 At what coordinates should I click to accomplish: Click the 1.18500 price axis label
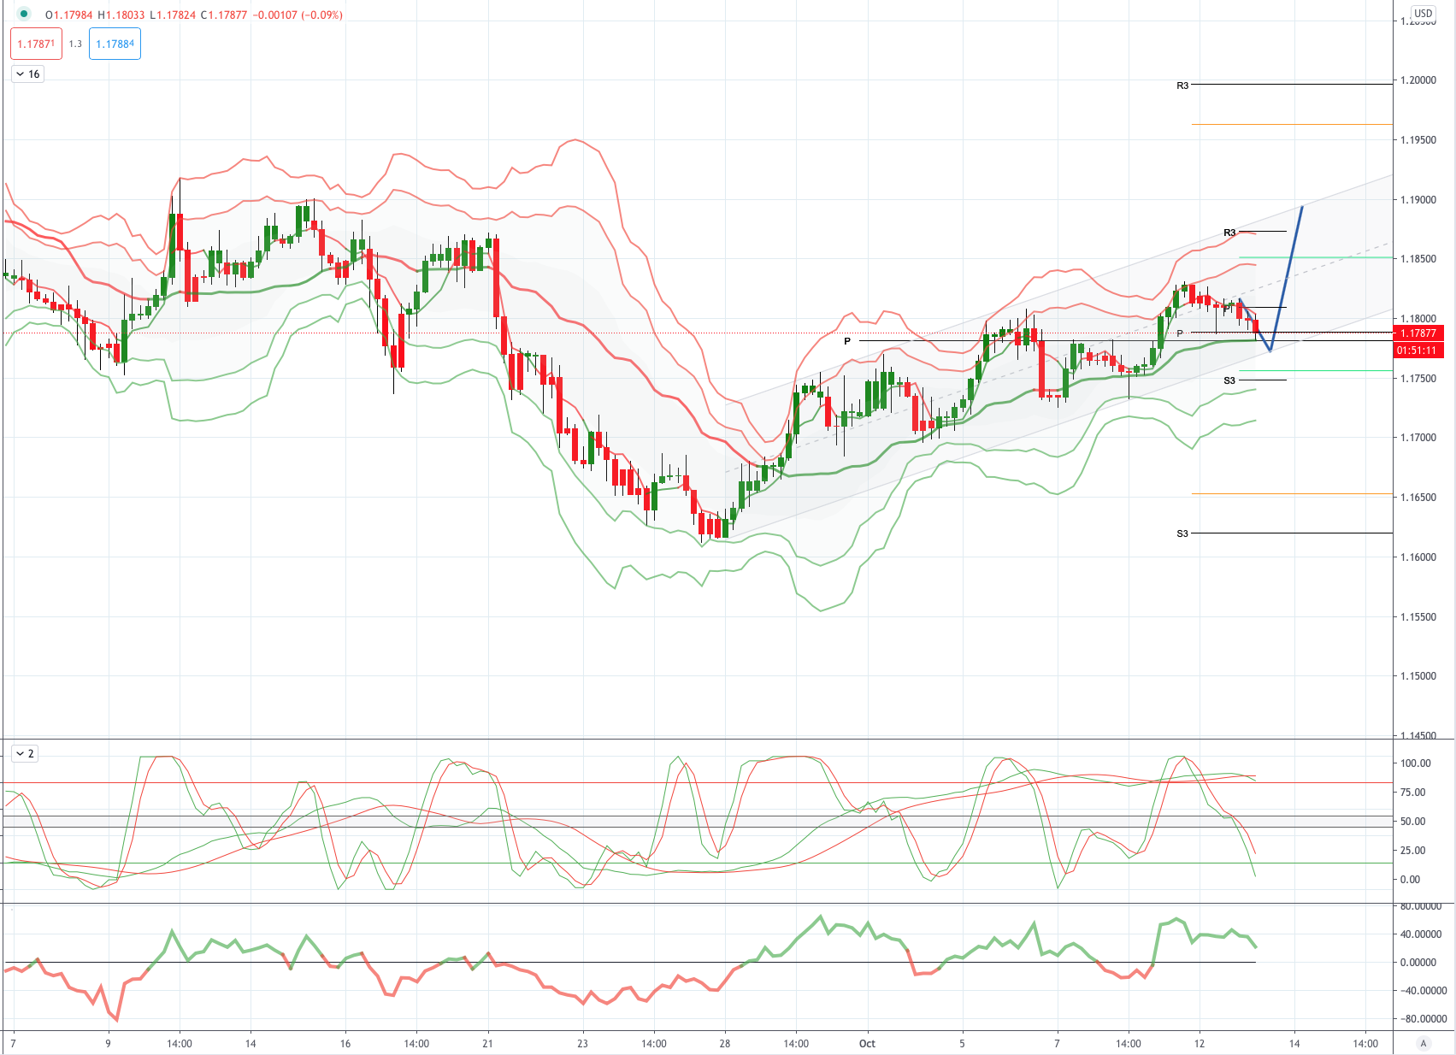tap(1418, 259)
